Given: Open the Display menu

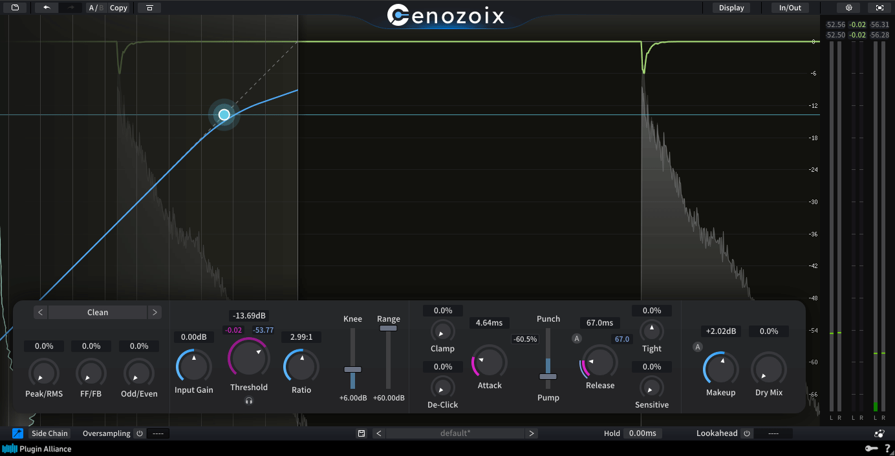Looking at the screenshot, I should 731,8.
